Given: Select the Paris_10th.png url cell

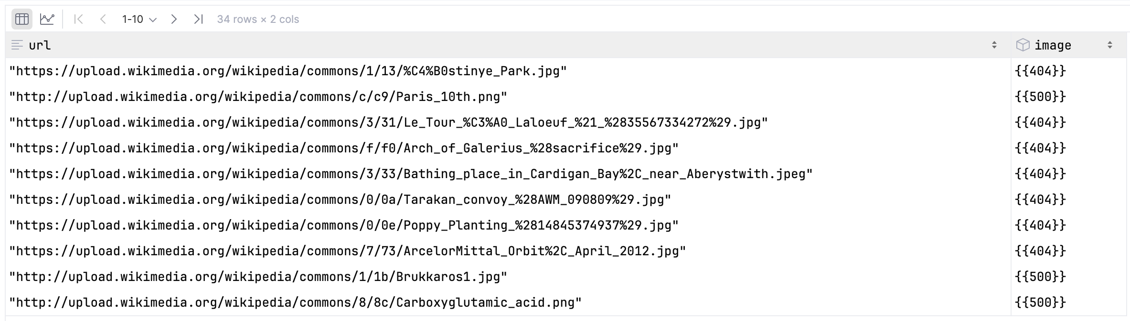Looking at the screenshot, I should [x=258, y=97].
